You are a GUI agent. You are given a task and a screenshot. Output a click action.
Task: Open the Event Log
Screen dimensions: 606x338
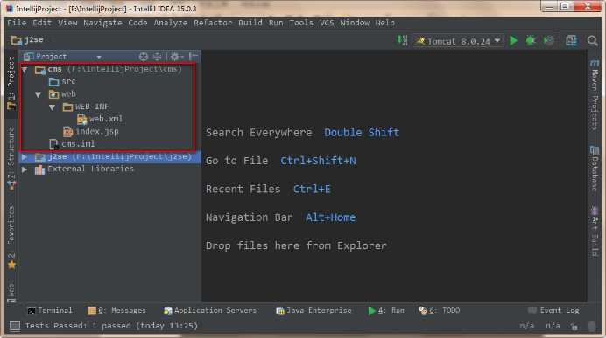click(x=553, y=311)
